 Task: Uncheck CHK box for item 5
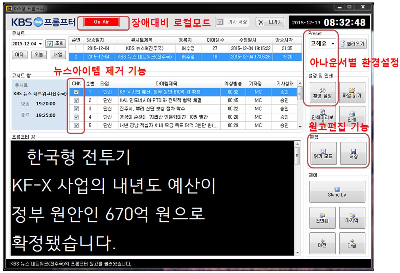point(76,125)
